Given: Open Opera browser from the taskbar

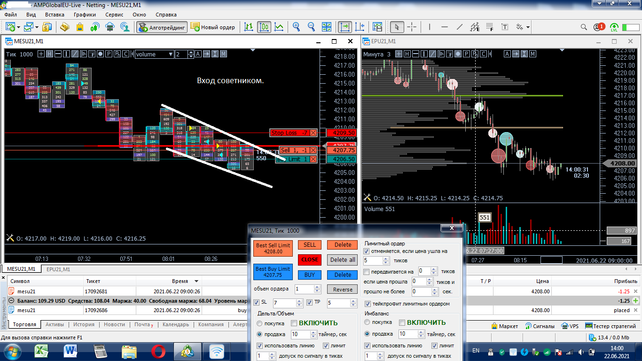Looking at the screenshot, I should [x=158, y=352].
